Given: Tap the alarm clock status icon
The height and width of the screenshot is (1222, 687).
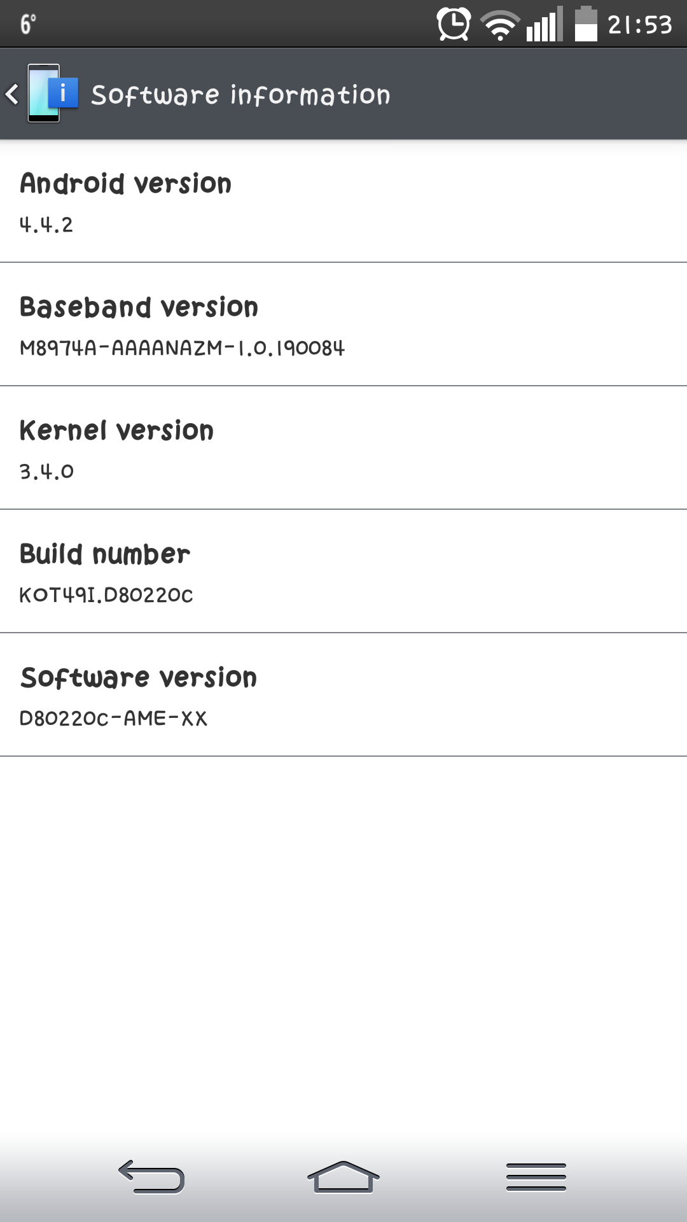Looking at the screenshot, I should [453, 24].
